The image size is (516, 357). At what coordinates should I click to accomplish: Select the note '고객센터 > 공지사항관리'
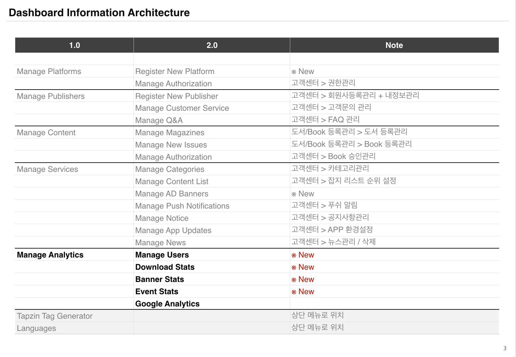[x=330, y=217]
